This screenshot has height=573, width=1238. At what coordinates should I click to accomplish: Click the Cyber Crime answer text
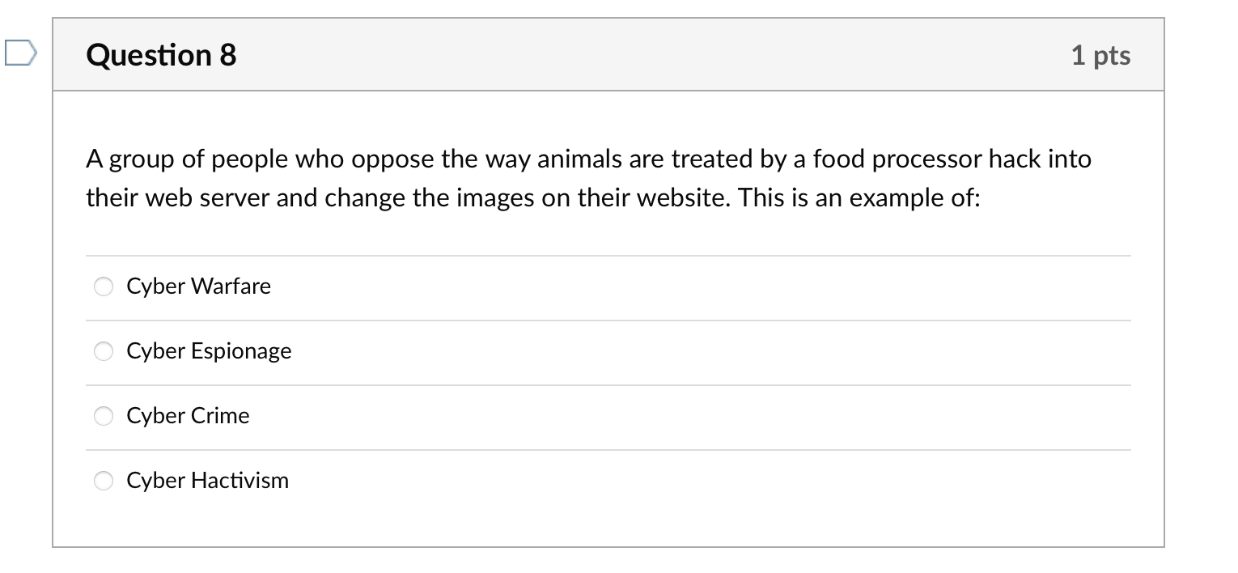click(188, 415)
